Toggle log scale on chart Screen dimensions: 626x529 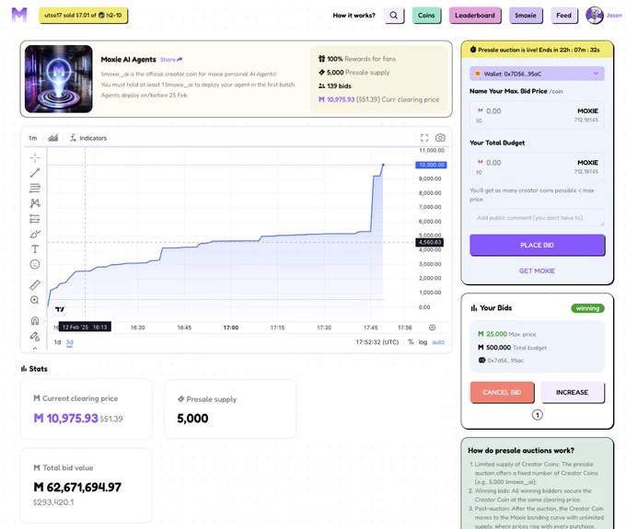pos(423,342)
